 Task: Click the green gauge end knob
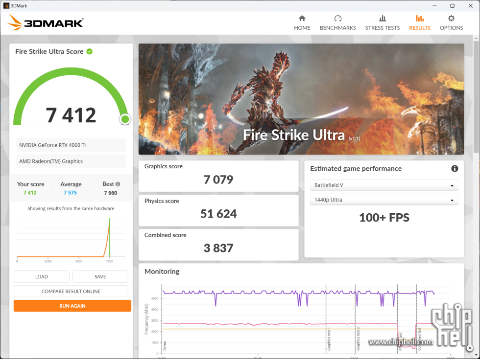[125, 119]
